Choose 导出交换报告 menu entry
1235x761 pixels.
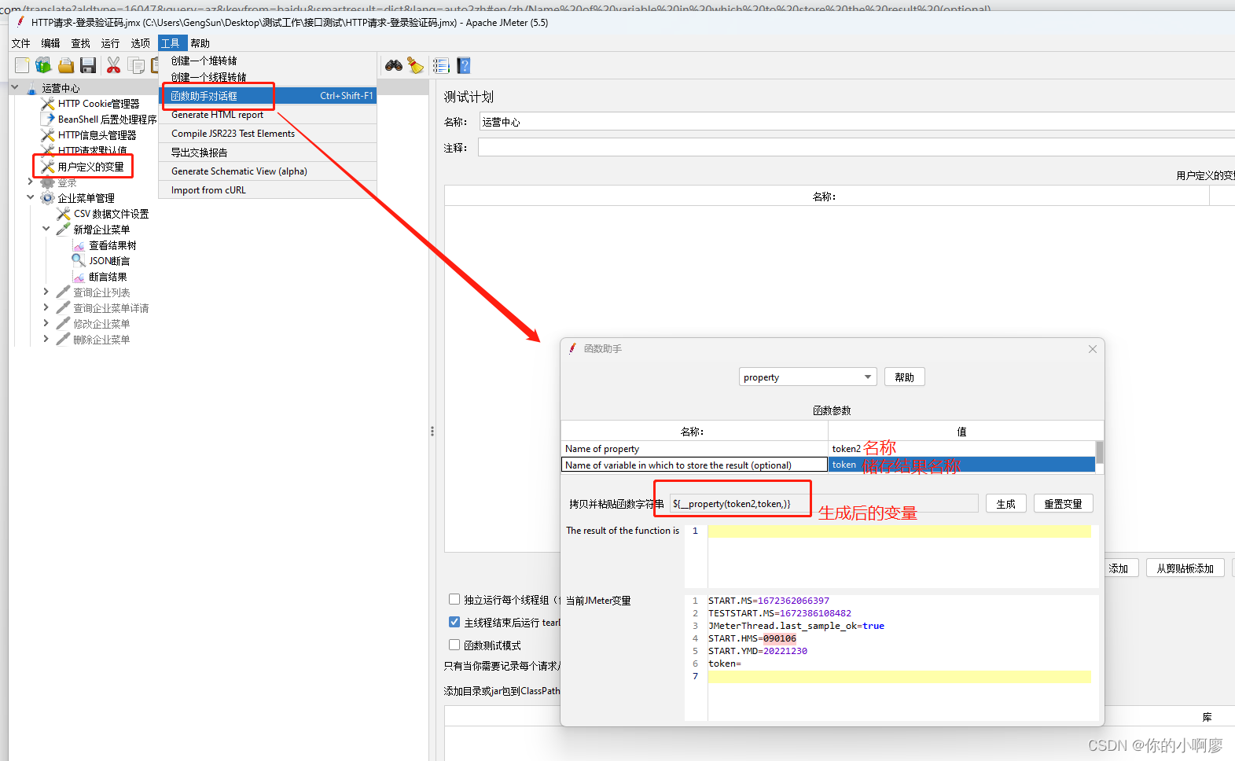(x=268, y=153)
